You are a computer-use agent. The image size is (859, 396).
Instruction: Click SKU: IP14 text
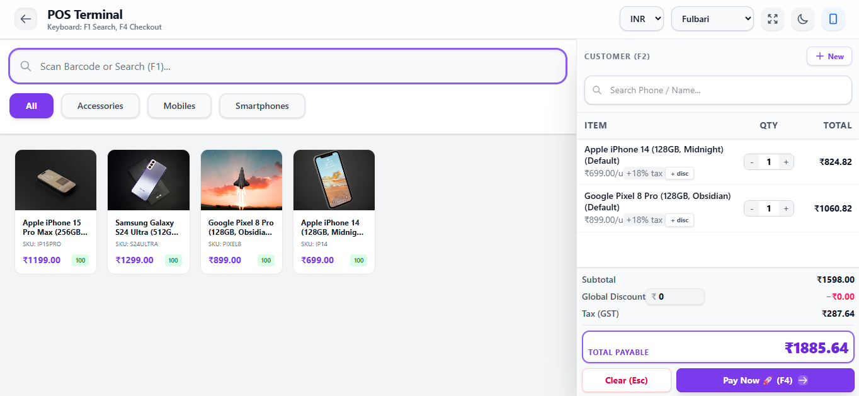point(314,244)
